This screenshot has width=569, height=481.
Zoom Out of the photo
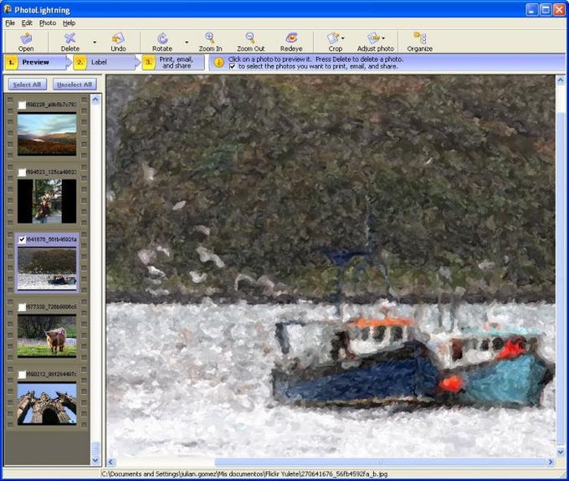[250, 42]
